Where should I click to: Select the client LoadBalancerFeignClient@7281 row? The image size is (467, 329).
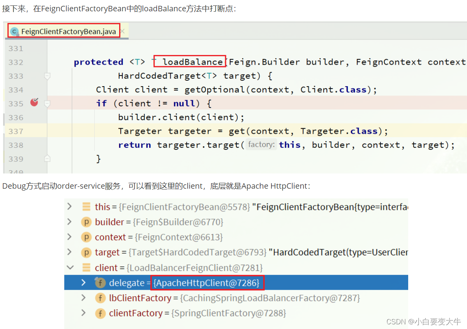tap(236, 268)
